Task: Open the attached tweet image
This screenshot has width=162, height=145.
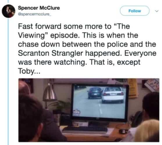Action: point(89,110)
